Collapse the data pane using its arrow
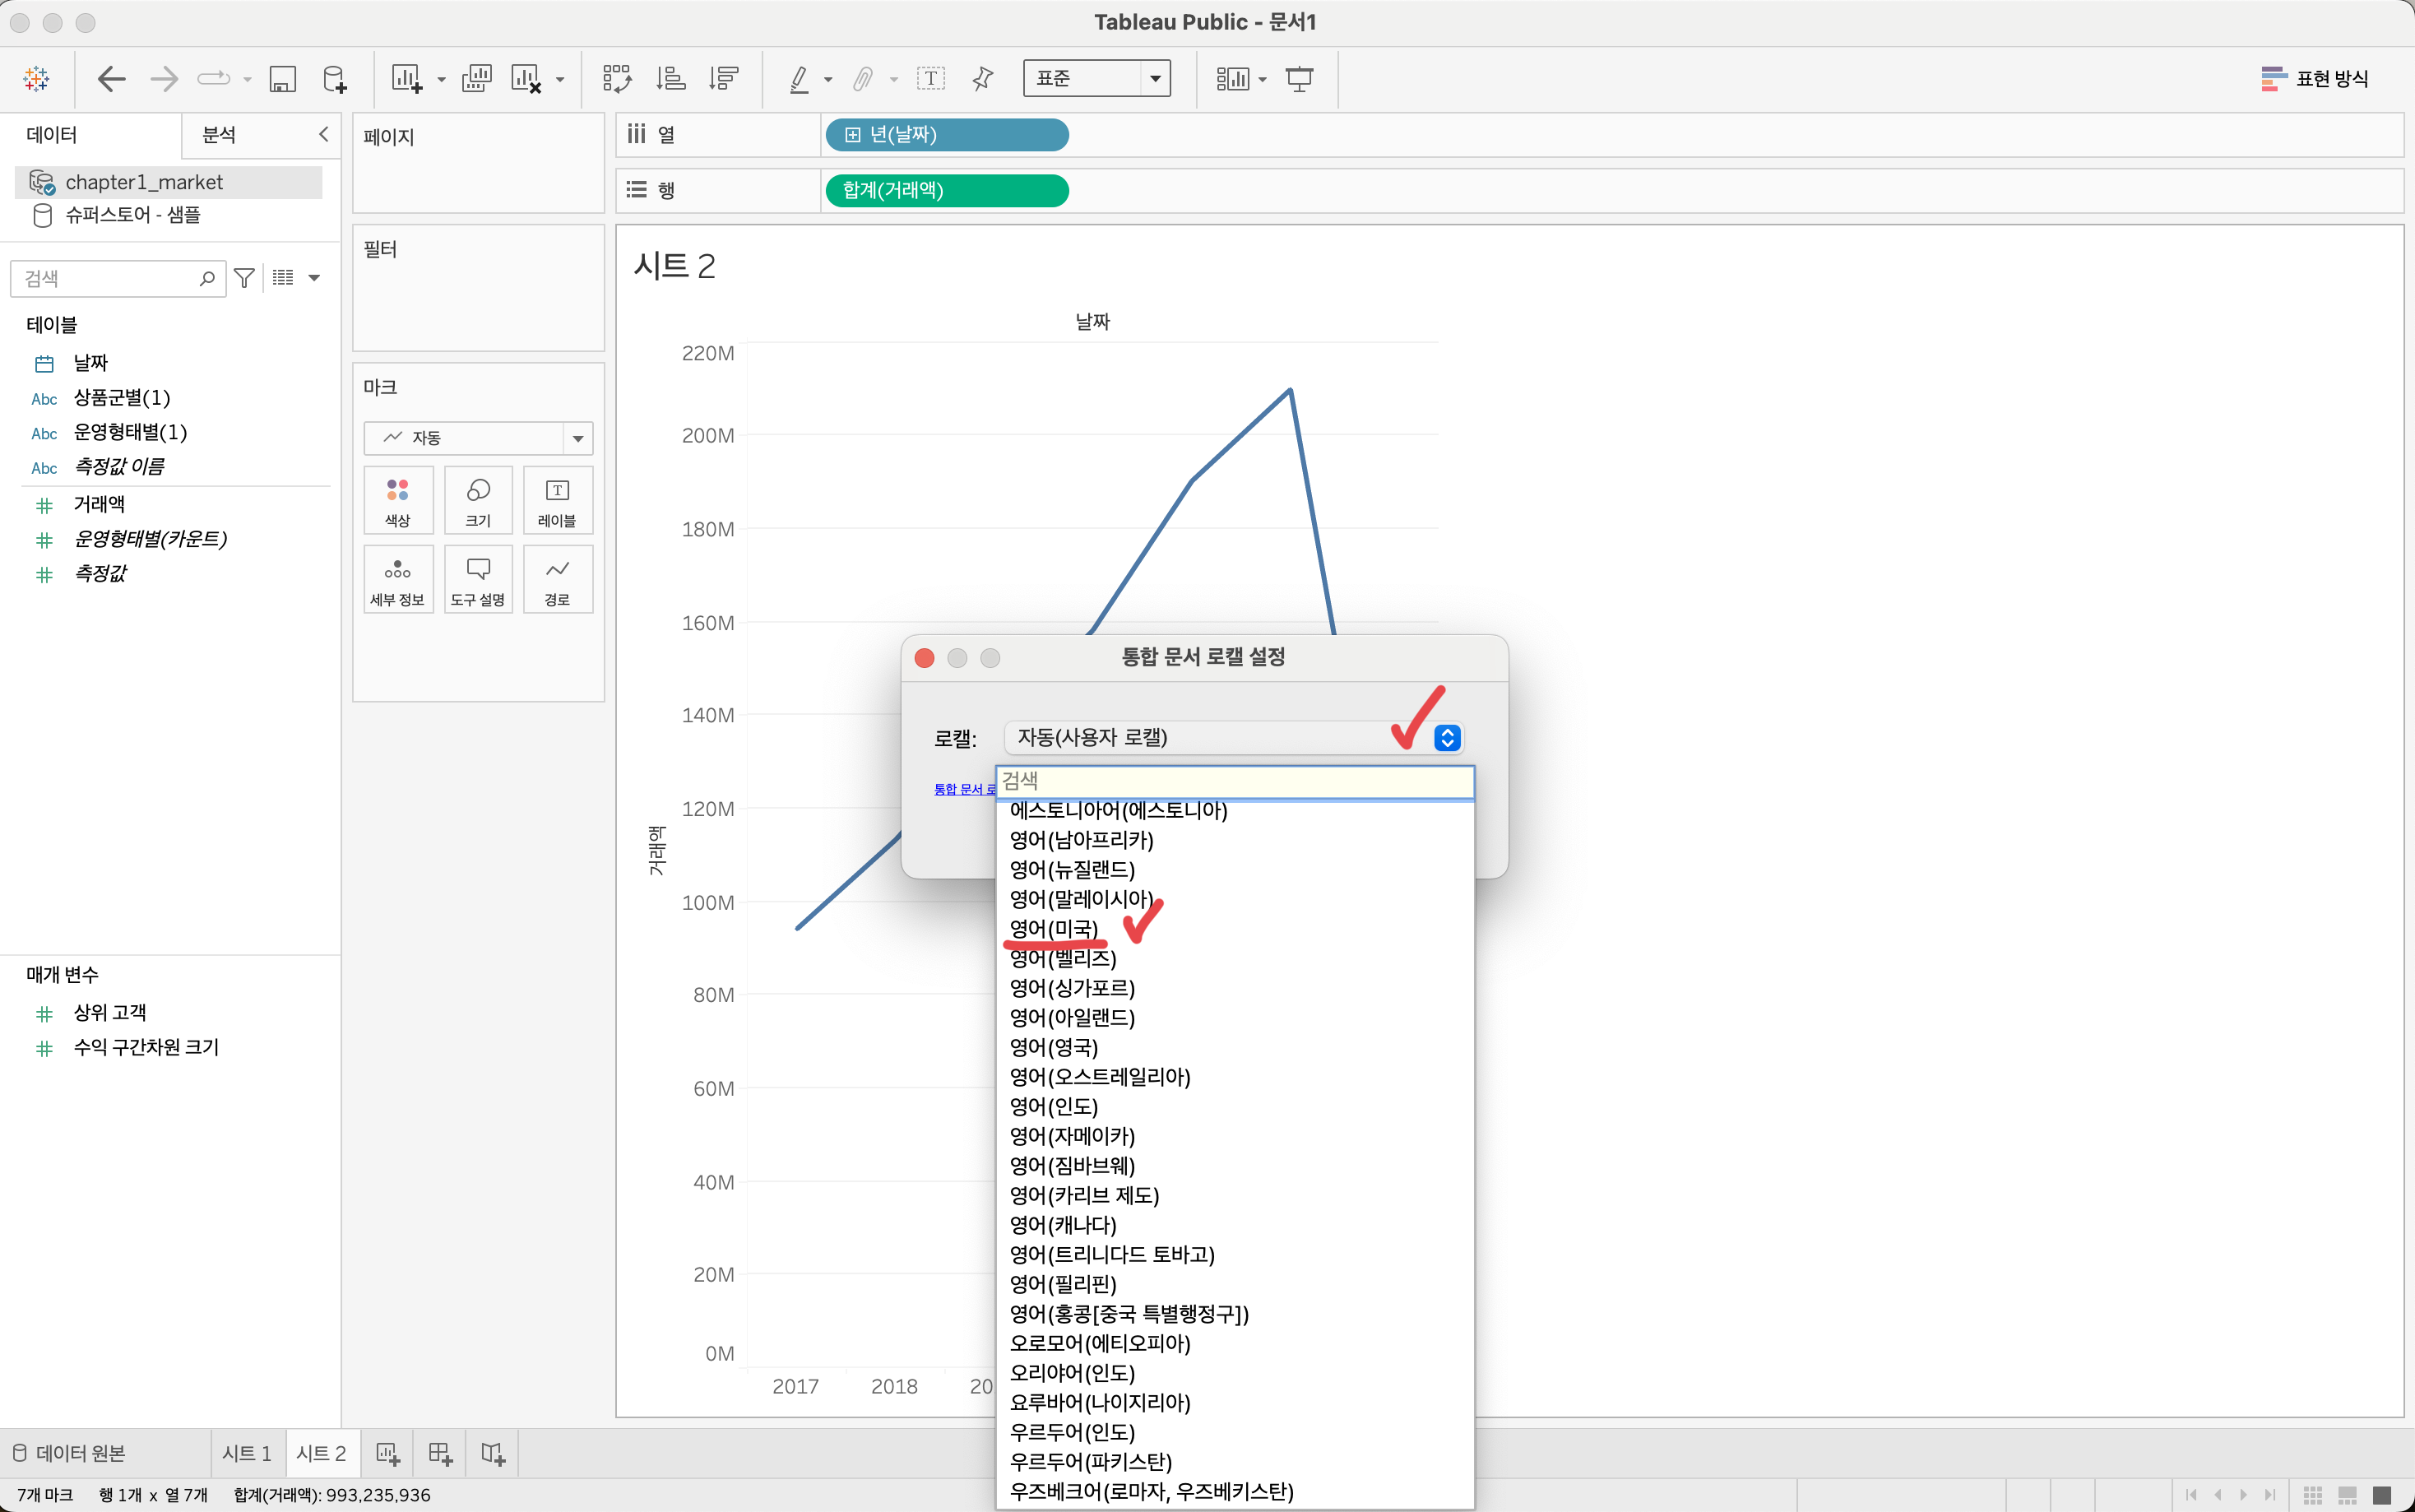 coord(323,134)
